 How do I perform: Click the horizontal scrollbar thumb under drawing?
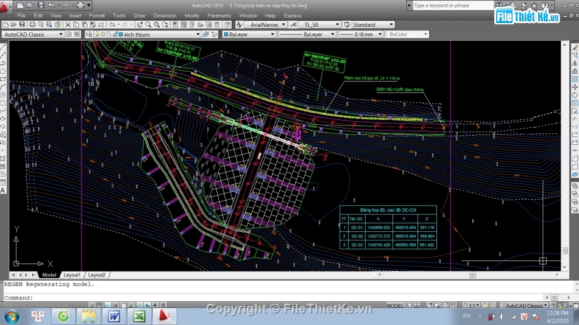[x=473, y=274]
